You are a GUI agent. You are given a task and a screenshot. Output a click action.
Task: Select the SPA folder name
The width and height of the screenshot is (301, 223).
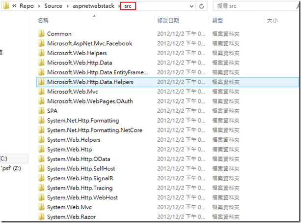point(52,111)
